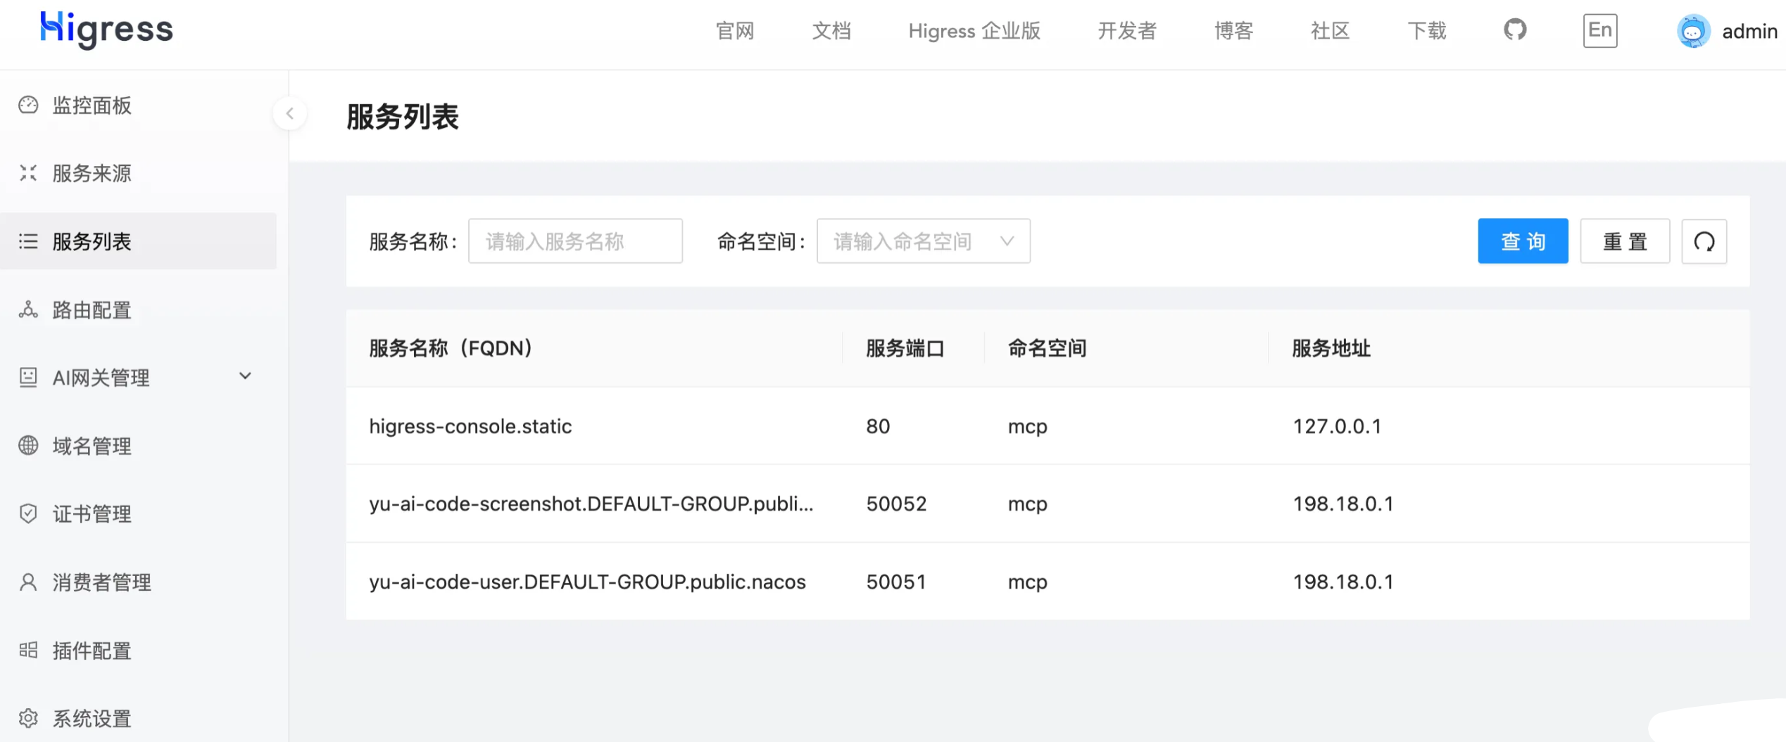Click the admin username text
This screenshot has height=742, width=1786.
(x=1749, y=32)
